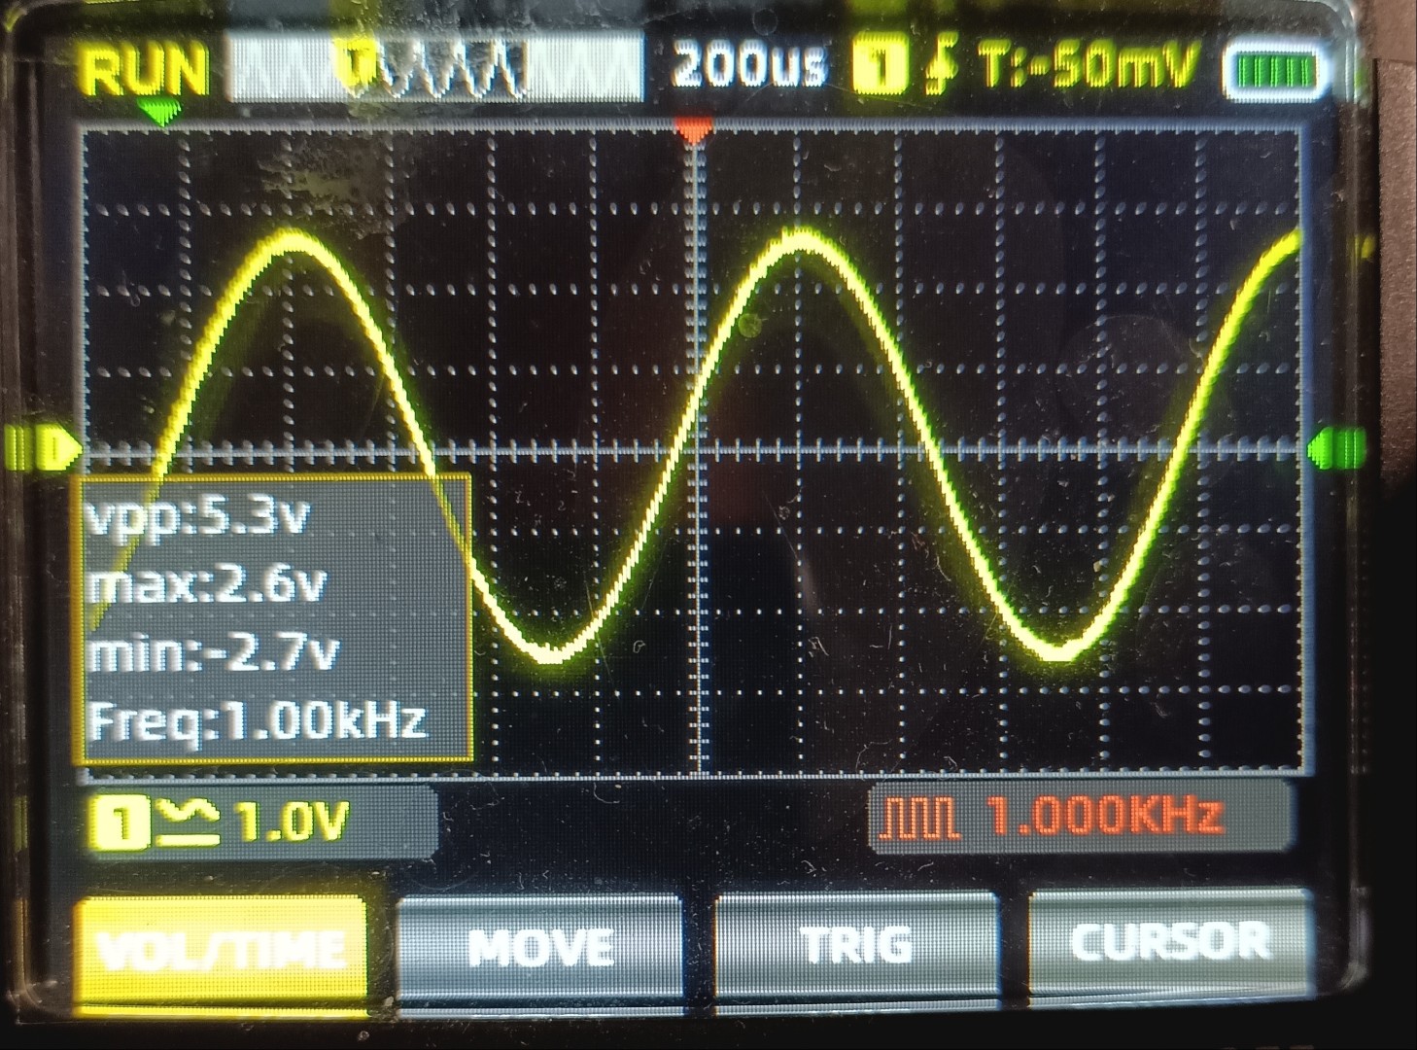Toggle the rising edge trigger icon
The height and width of the screenshot is (1050, 1417).
tap(939, 67)
